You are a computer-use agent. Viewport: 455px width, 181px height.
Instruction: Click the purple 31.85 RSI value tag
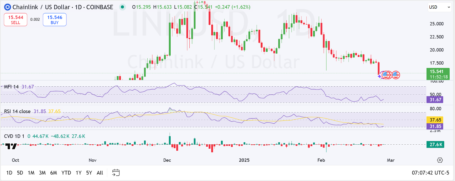(x=435, y=126)
